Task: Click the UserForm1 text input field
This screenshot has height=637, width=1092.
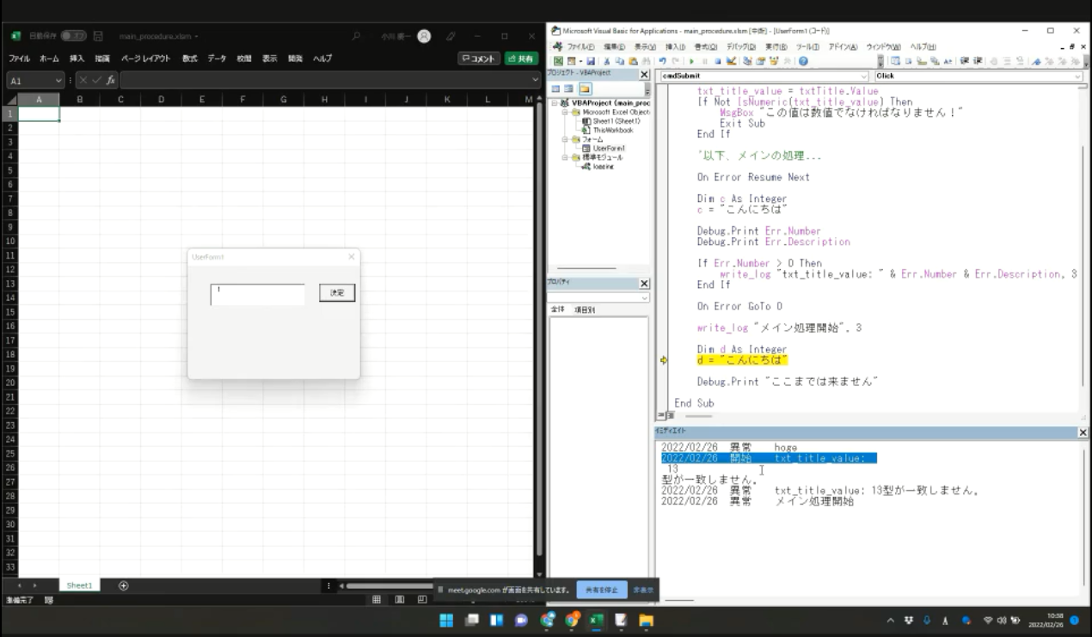Action: coord(257,294)
